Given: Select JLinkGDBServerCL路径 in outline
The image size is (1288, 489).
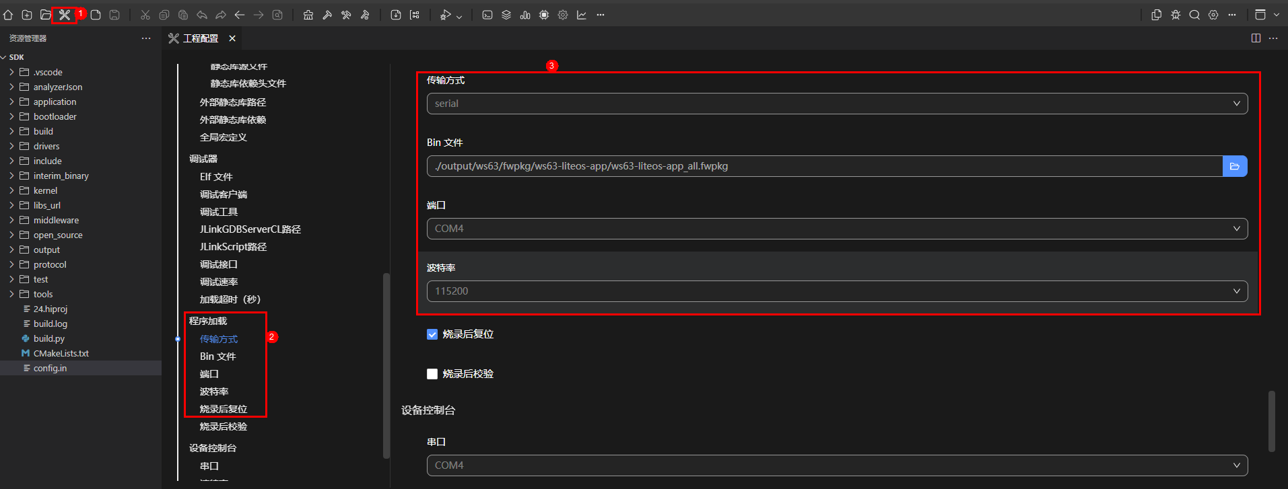Looking at the screenshot, I should (x=250, y=229).
